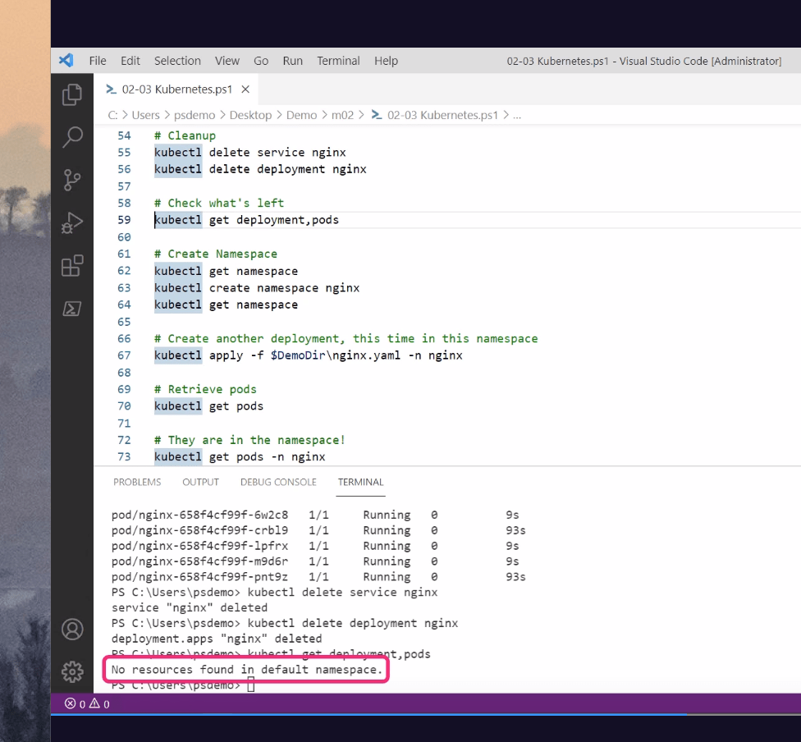Open the Accounts menu icon
The width and height of the screenshot is (801, 742).
[72, 629]
